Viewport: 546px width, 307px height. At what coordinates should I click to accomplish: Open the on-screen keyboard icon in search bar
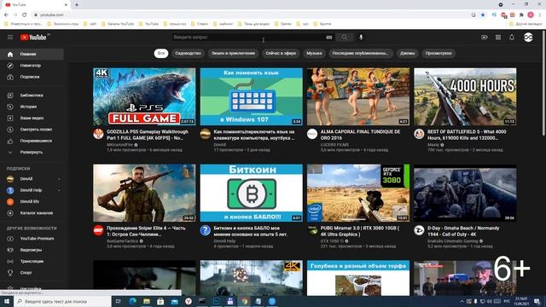click(x=328, y=38)
